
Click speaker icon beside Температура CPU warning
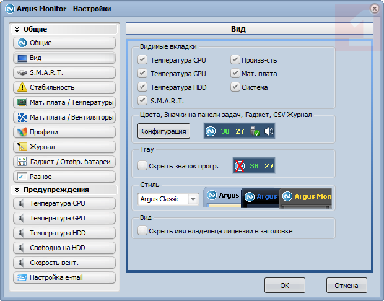(x=22, y=203)
